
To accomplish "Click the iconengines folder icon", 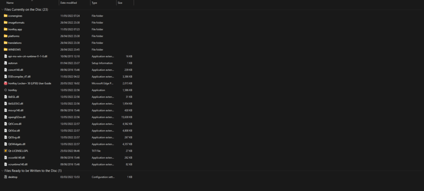I will 5,16.
